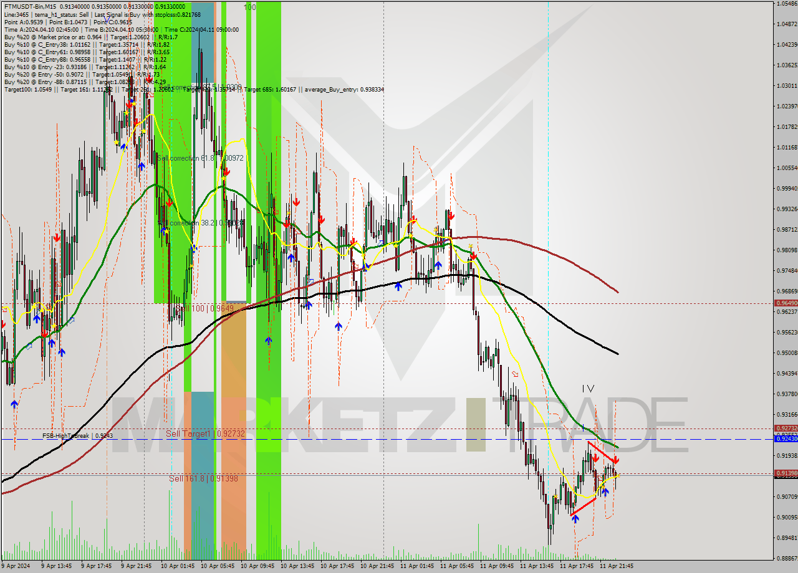798x573 pixels.
Task: Select the 'I V' wave label
Action: [588, 389]
